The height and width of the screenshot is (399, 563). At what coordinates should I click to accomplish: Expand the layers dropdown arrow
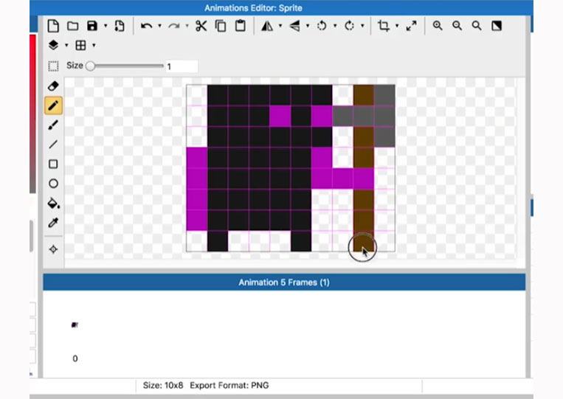(x=66, y=45)
